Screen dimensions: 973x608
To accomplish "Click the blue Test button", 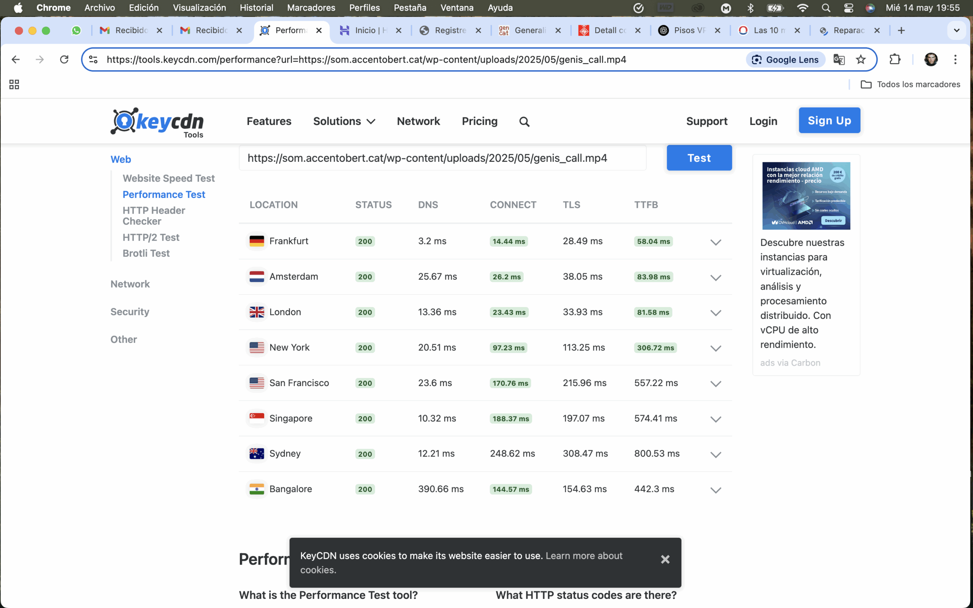I will (699, 158).
